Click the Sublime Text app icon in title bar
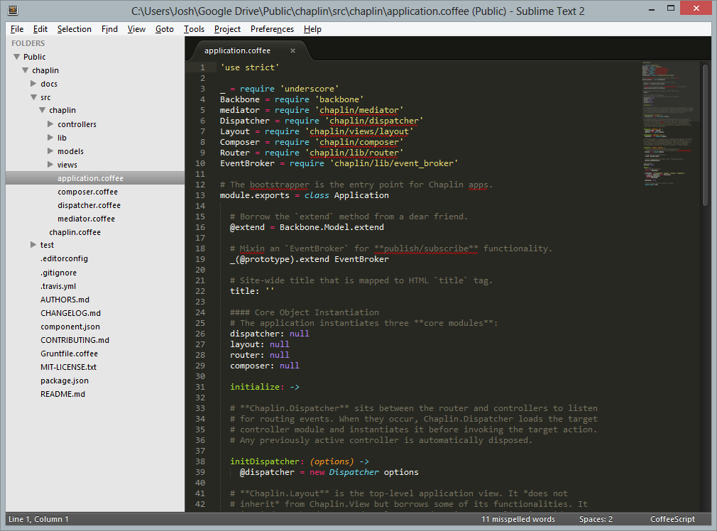This screenshot has height=531, width=717. click(x=13, y=10)
